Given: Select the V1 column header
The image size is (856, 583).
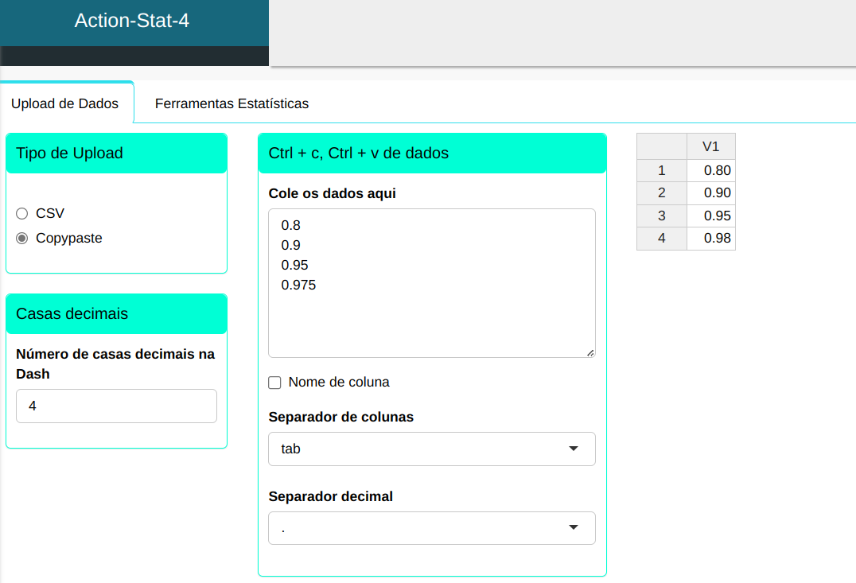Looking at the screenshot, I should click(710, 146).
